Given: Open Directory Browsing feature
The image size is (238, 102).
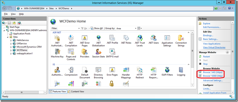Looking at the screenshot, I should (98, 73).
